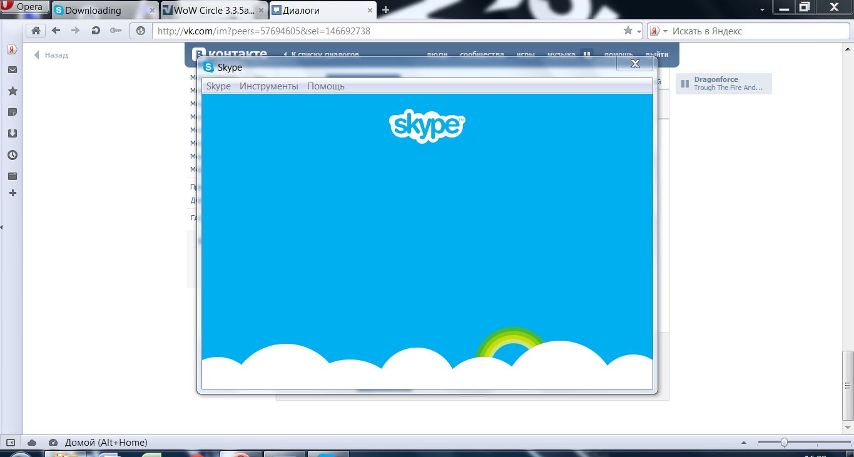Close the Skype window
This screenshot has width=854, height=457.
pyautogui.click(x=635, y=64)
